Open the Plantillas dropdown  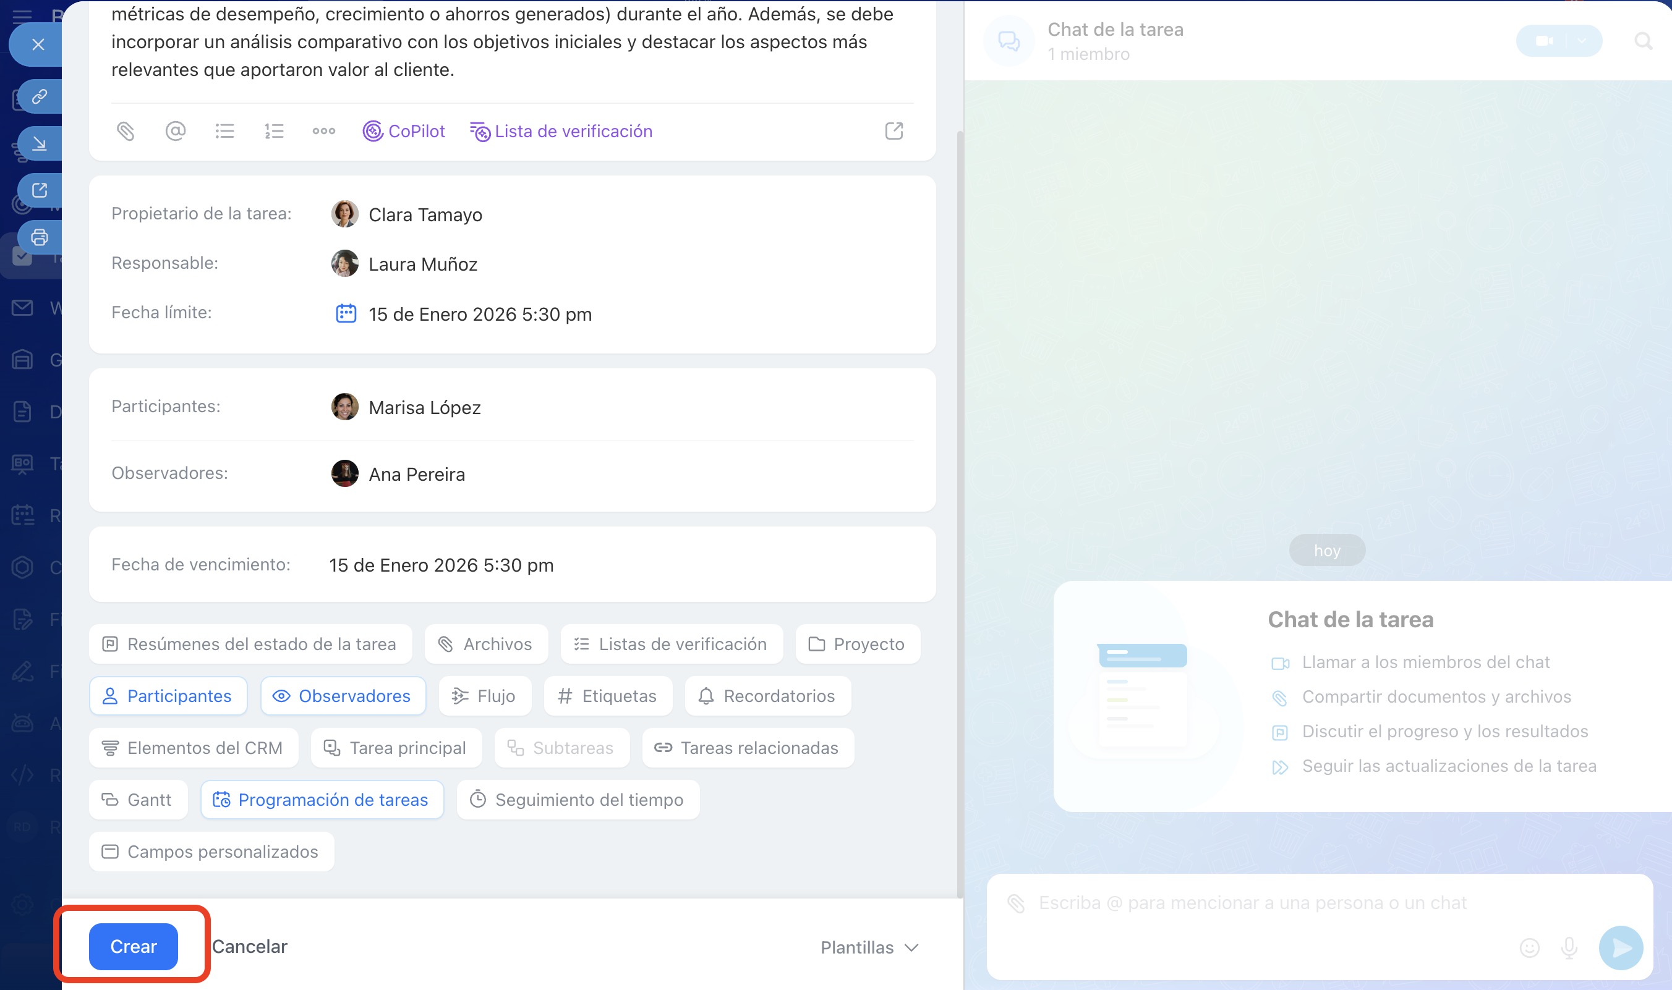click(869, 947)
